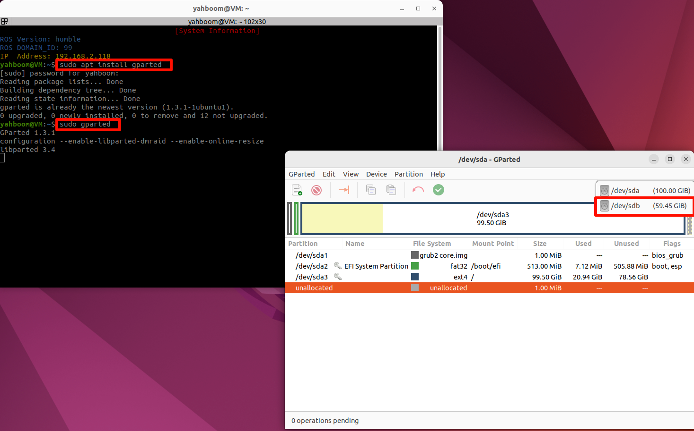Click the "ROS_DOMAIN_ID: 99" line in the terminal
The width and height of the screenshot is (694, 431).
36,48
